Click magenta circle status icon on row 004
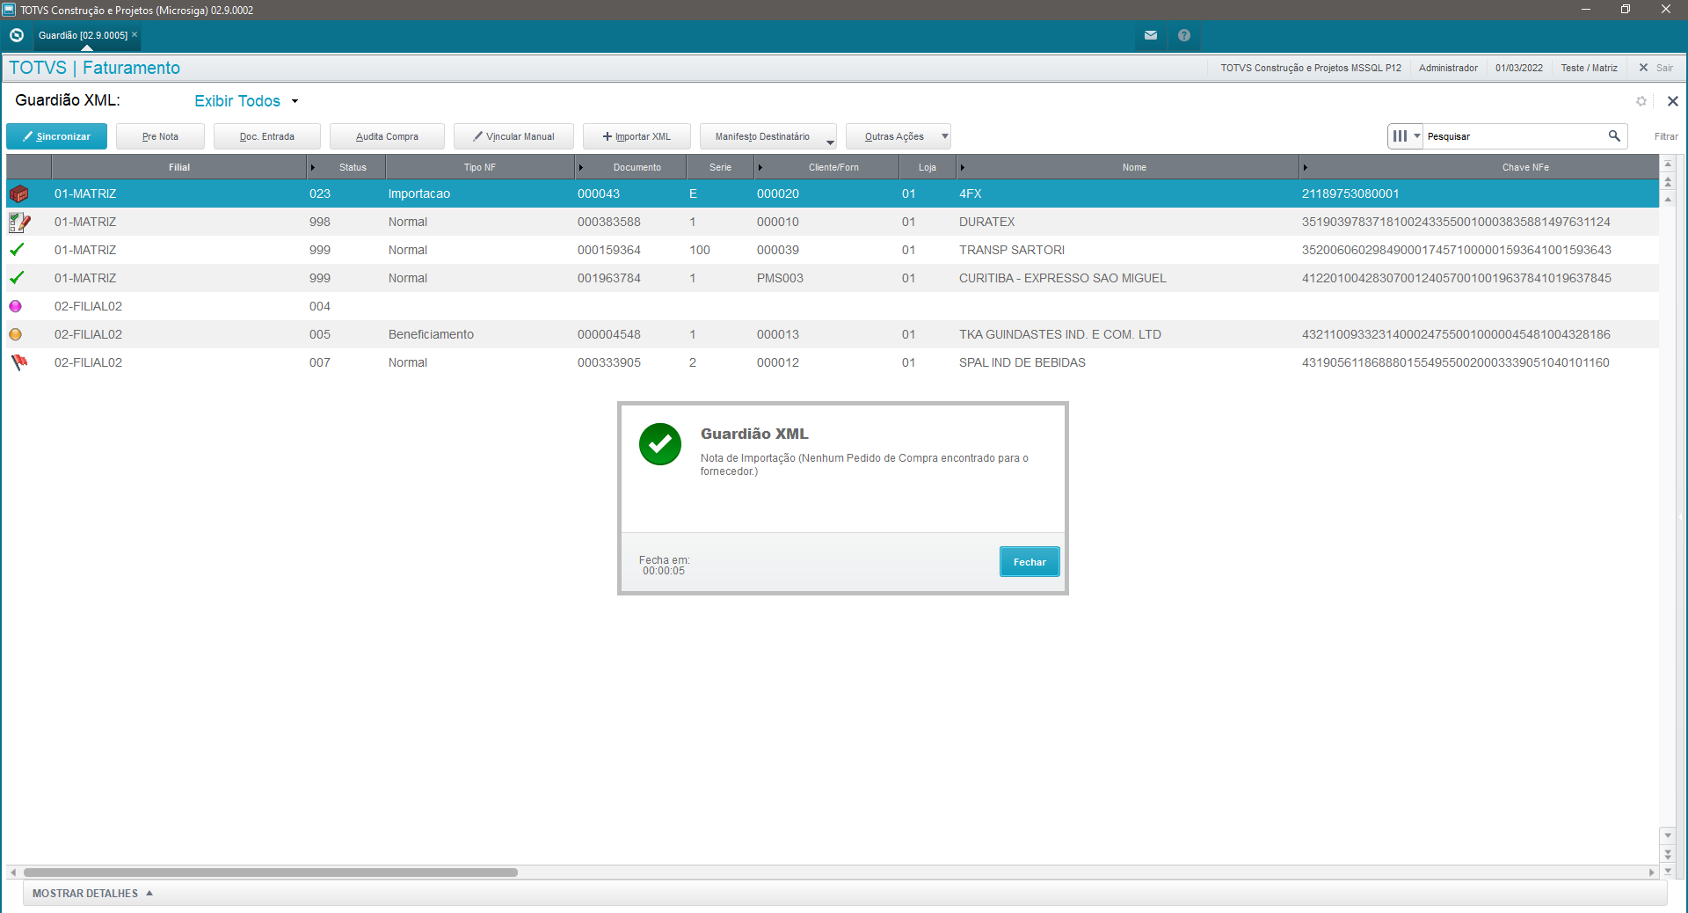1688x913 pixels. [x=15, y=306]
